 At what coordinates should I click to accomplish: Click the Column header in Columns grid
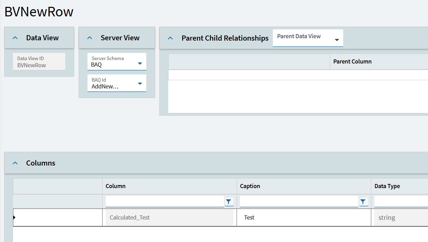(116, 186)
